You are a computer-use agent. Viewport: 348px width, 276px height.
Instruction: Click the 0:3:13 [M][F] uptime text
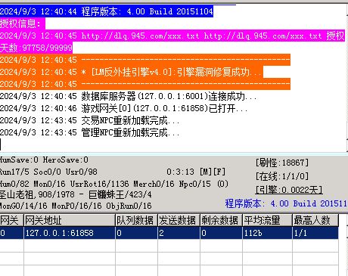pos(196,172)
